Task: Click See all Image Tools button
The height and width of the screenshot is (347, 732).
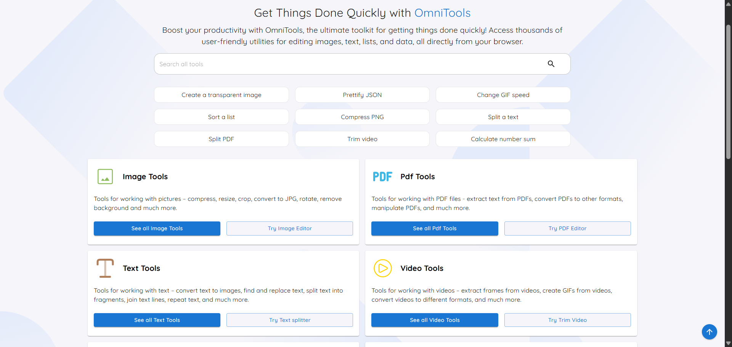Action: point(157,228)
